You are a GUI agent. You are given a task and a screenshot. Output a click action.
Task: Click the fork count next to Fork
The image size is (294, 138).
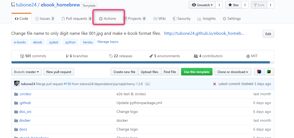270,5
